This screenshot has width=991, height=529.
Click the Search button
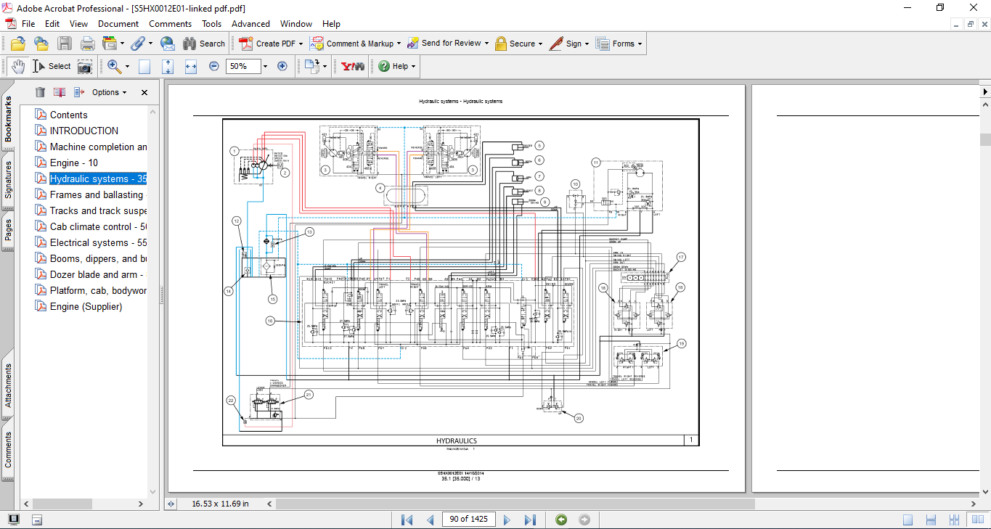[204, 44]
